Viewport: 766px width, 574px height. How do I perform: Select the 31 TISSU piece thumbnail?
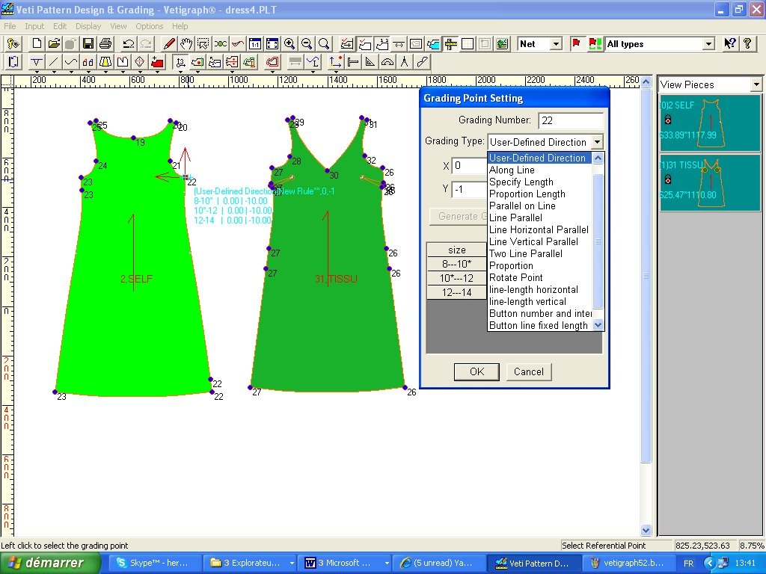(709, 183)
